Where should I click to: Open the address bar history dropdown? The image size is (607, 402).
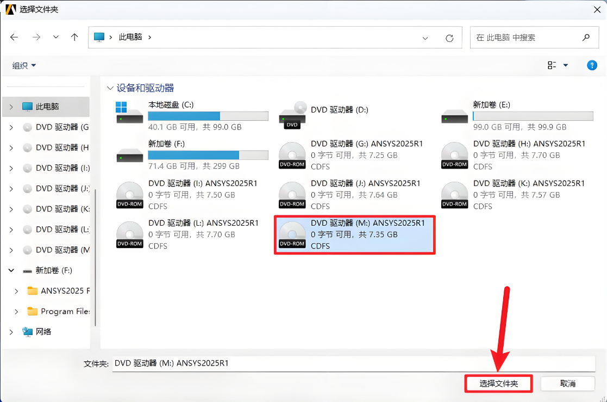[425, 38]
